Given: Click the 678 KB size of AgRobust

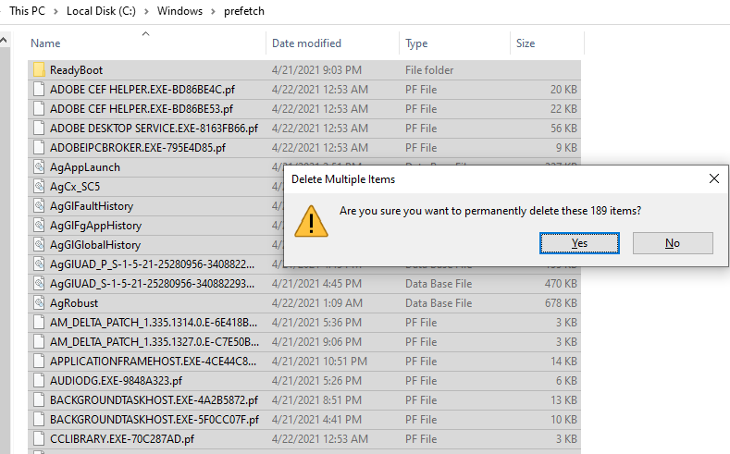Looking at the screenshot, I should click(561, 303).
